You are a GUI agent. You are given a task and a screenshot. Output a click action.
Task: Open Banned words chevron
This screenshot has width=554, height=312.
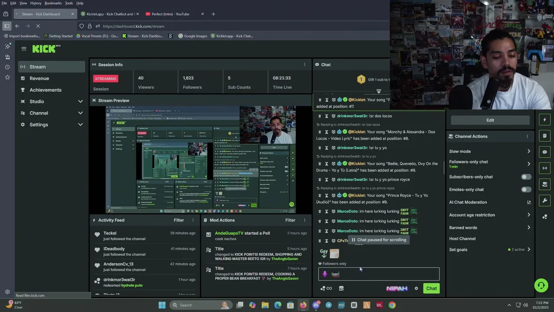point(528,227)
